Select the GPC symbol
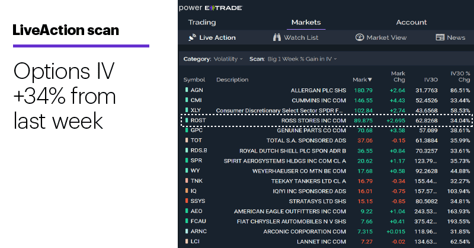 [x=197, y=130]
